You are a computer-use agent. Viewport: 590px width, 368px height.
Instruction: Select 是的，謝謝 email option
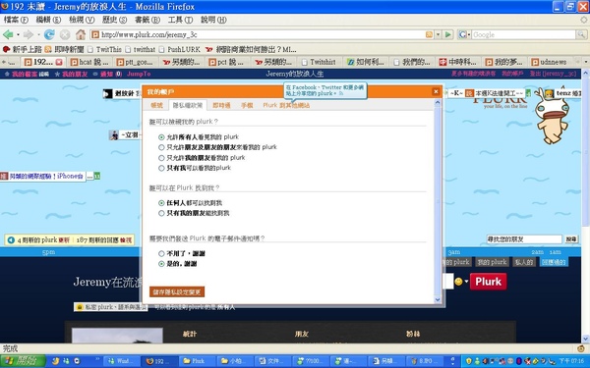pyautogui.click(x=161, y=264)
